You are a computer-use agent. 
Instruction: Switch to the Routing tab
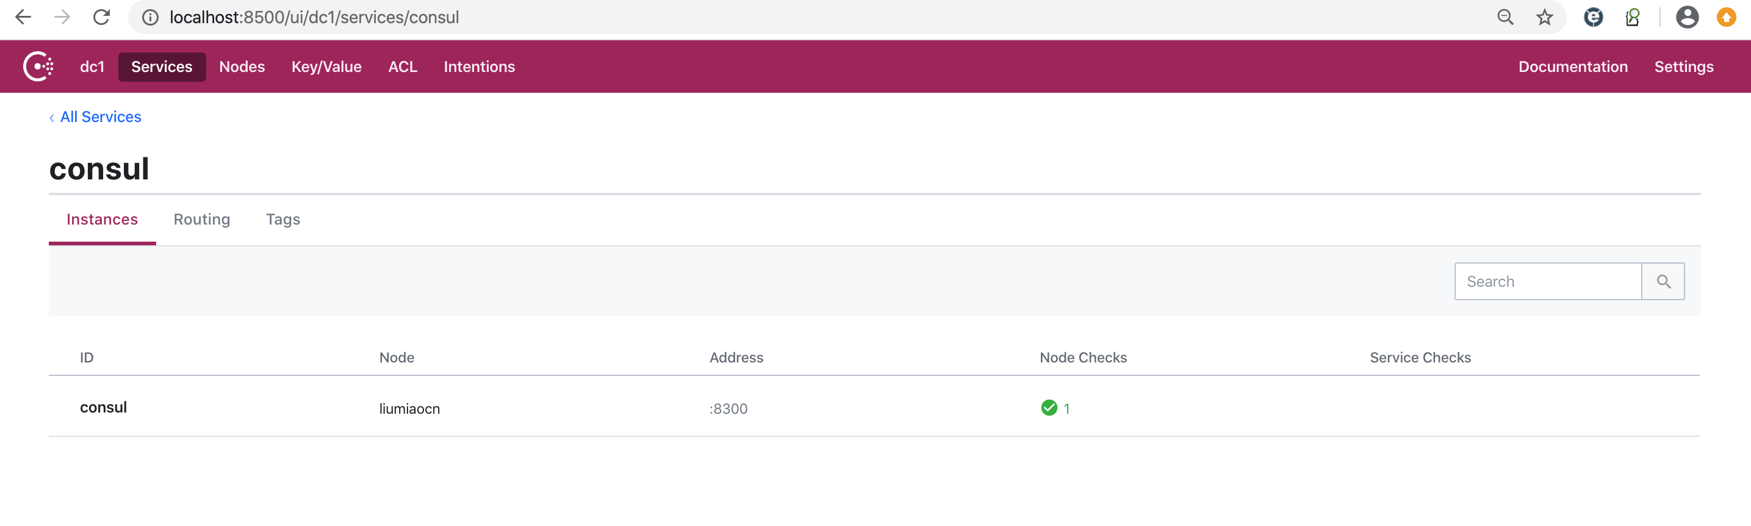(202, 219)
